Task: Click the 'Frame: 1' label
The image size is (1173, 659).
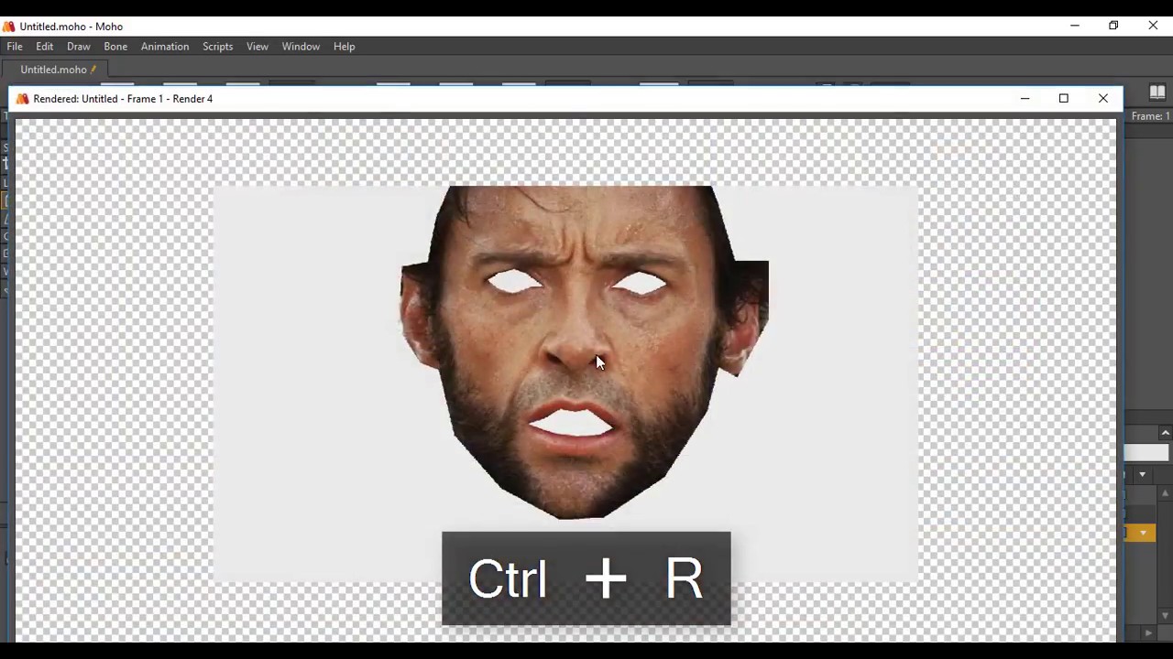Action: coord(1151,116)
